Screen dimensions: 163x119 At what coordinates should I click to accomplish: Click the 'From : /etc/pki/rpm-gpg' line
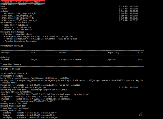[x=28, y=101]
